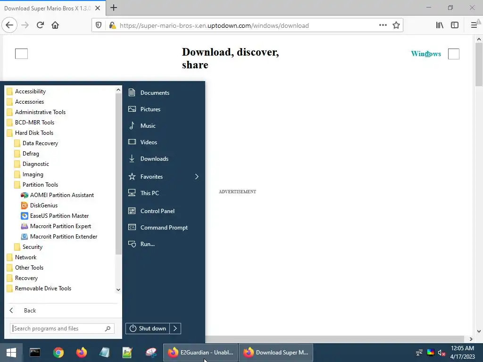Click the Firefox back arrow button

pyautogui.click(x=9, y=25)
